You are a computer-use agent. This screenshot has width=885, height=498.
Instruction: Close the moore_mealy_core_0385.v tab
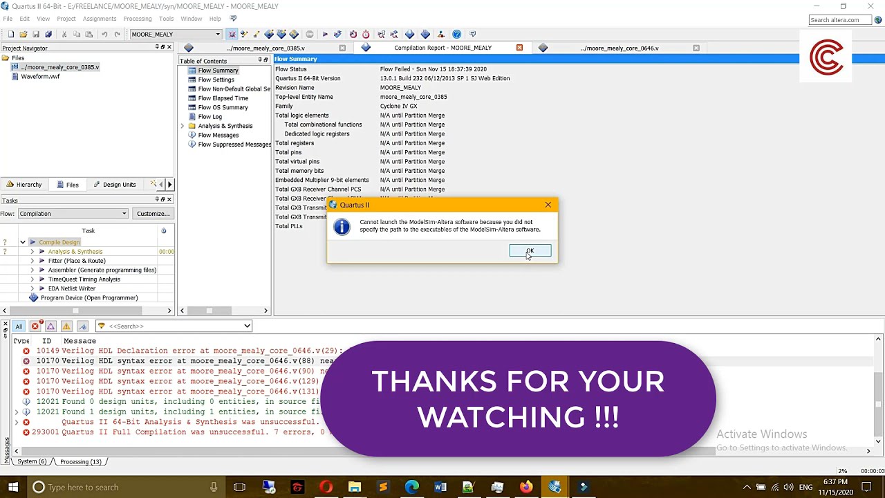pos(342,48)
